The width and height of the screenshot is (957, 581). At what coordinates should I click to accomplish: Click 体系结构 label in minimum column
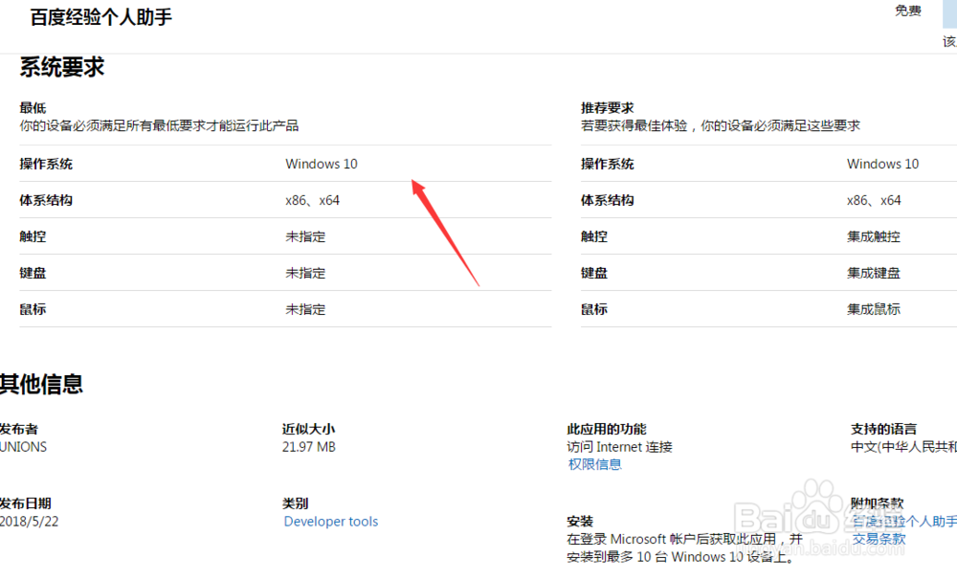(46, 200)
